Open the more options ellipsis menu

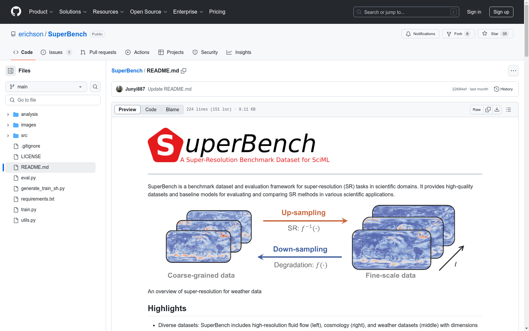(513, 71)
